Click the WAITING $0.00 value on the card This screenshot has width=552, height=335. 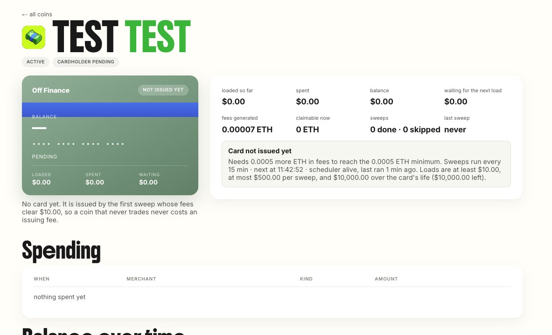[148, 183]
